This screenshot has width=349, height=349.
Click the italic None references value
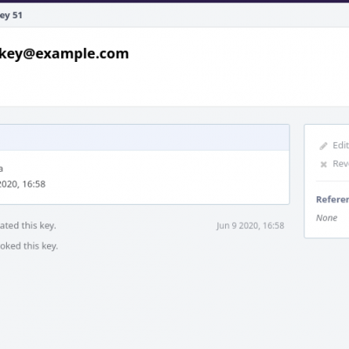point(326,218)
